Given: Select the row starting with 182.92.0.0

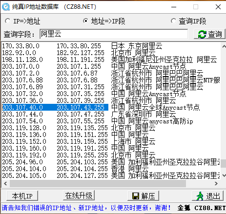Looking at the screenshot, I should coord(111,53).
